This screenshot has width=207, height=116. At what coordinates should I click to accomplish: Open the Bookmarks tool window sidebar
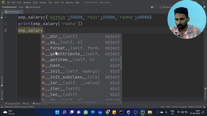point(2,81)
